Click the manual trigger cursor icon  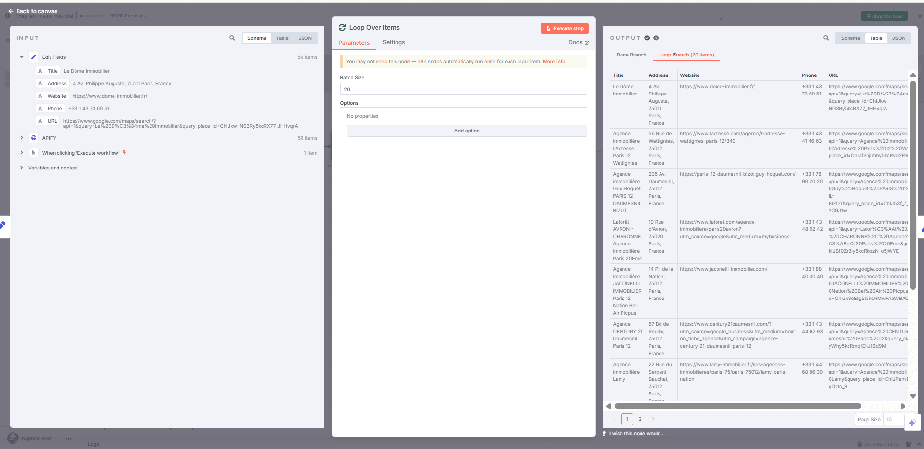pyautogui.click(x=34, y=153)
